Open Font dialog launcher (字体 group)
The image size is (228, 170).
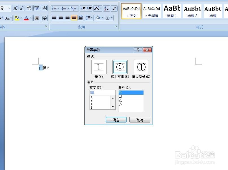[x=46, y=26]
